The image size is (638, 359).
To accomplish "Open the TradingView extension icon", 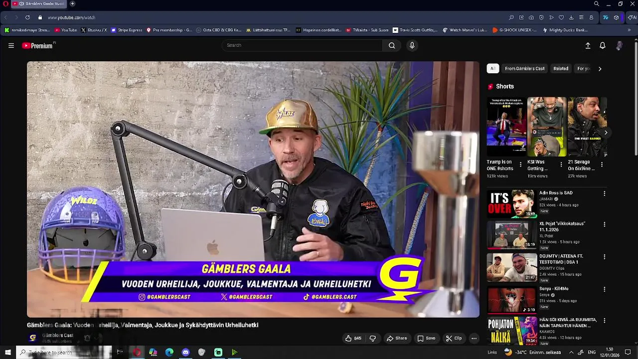I will (x=605, y=17).
